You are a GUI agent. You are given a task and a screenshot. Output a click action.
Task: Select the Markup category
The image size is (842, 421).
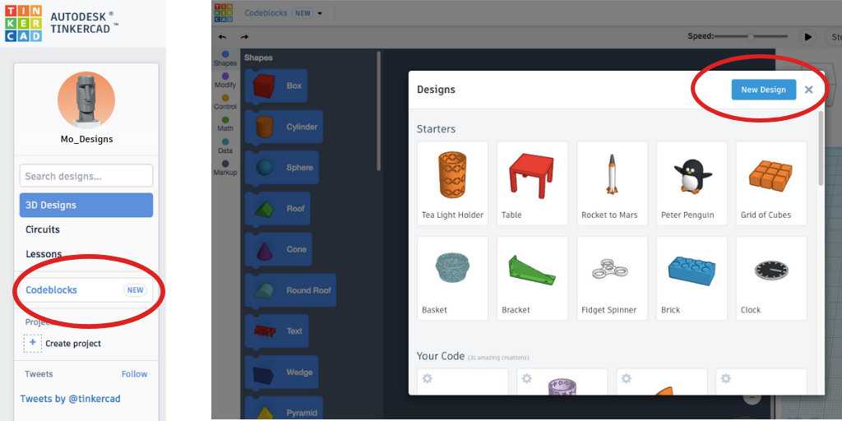225,168
